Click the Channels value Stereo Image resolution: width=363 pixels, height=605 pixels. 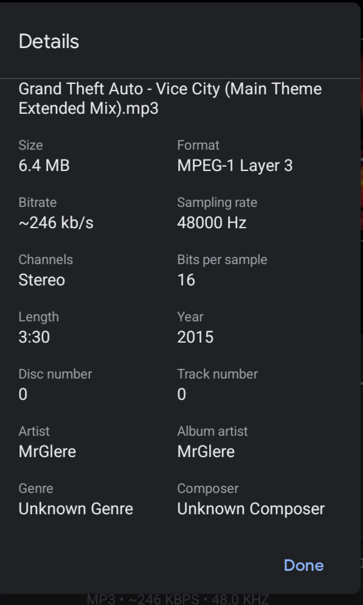(40, 279)
